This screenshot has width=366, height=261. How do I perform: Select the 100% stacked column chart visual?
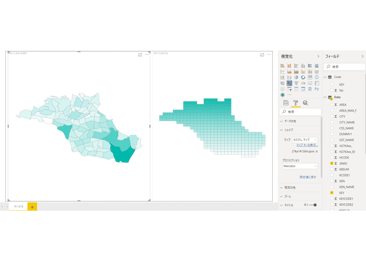[317, 66]
